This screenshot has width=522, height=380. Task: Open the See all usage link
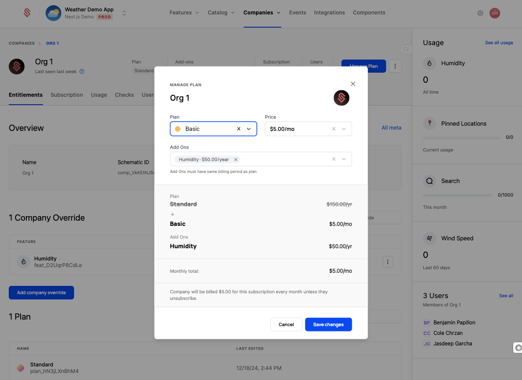click(499, 43)
